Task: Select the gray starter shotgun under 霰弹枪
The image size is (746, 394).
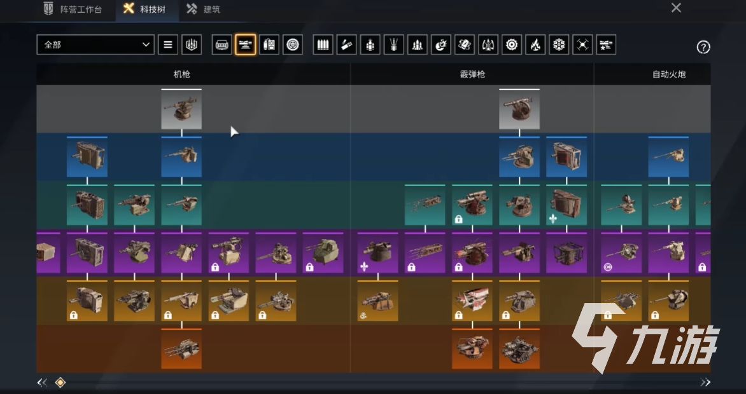Action: point(519,109)
